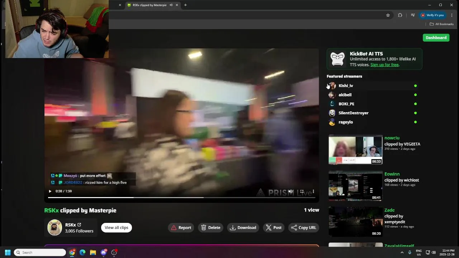Bookmark this page with the star
Viewport: 459px width, 258px height.
coord(388,15)
